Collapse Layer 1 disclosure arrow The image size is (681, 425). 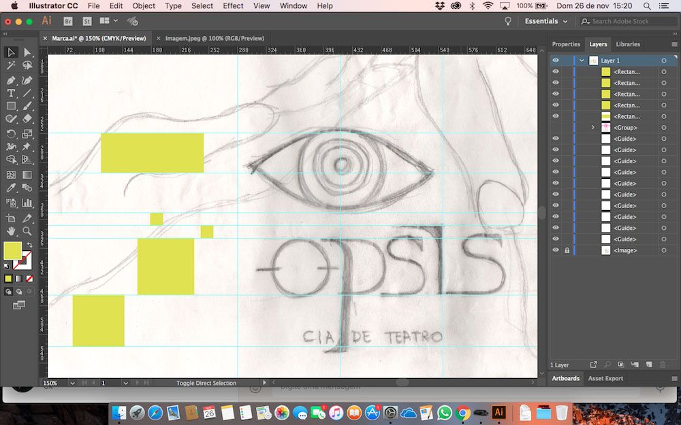click(x=582, y=61)
